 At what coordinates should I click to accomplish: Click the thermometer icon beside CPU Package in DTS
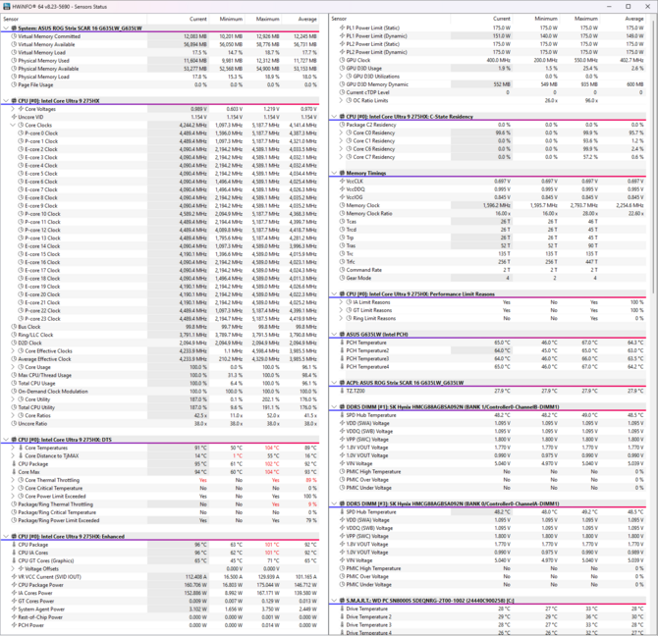coord(14,463)
